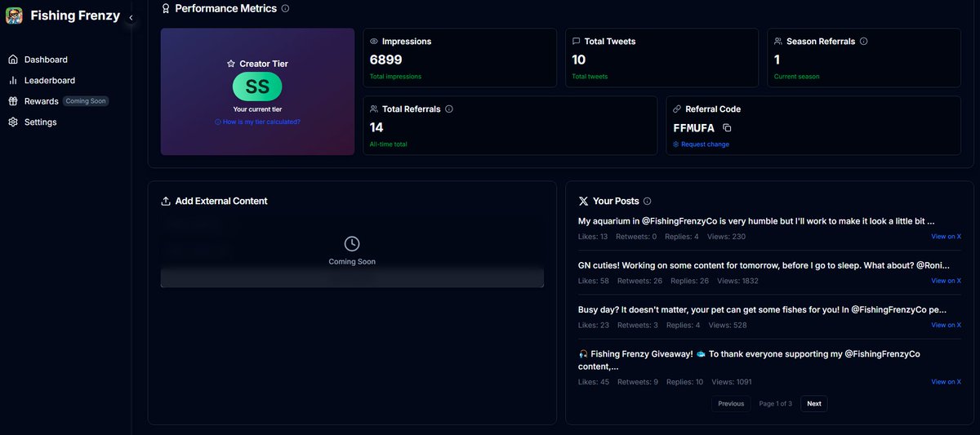Click the 'Fishing Frenzy Giveaway!' post text
The width and height of the screenshot is (980, 435).
749,361
